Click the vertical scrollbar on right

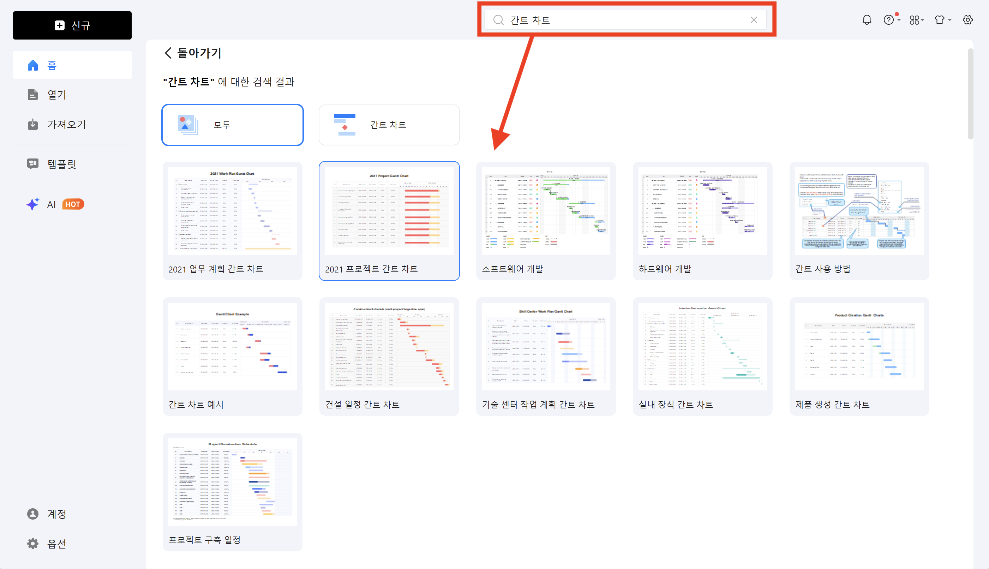(x=970, y=94)
